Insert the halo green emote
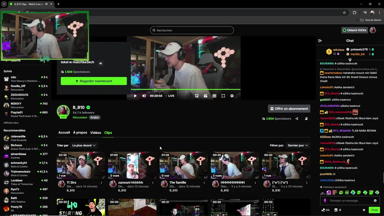384x216 pixels. (x=371, y=192)
